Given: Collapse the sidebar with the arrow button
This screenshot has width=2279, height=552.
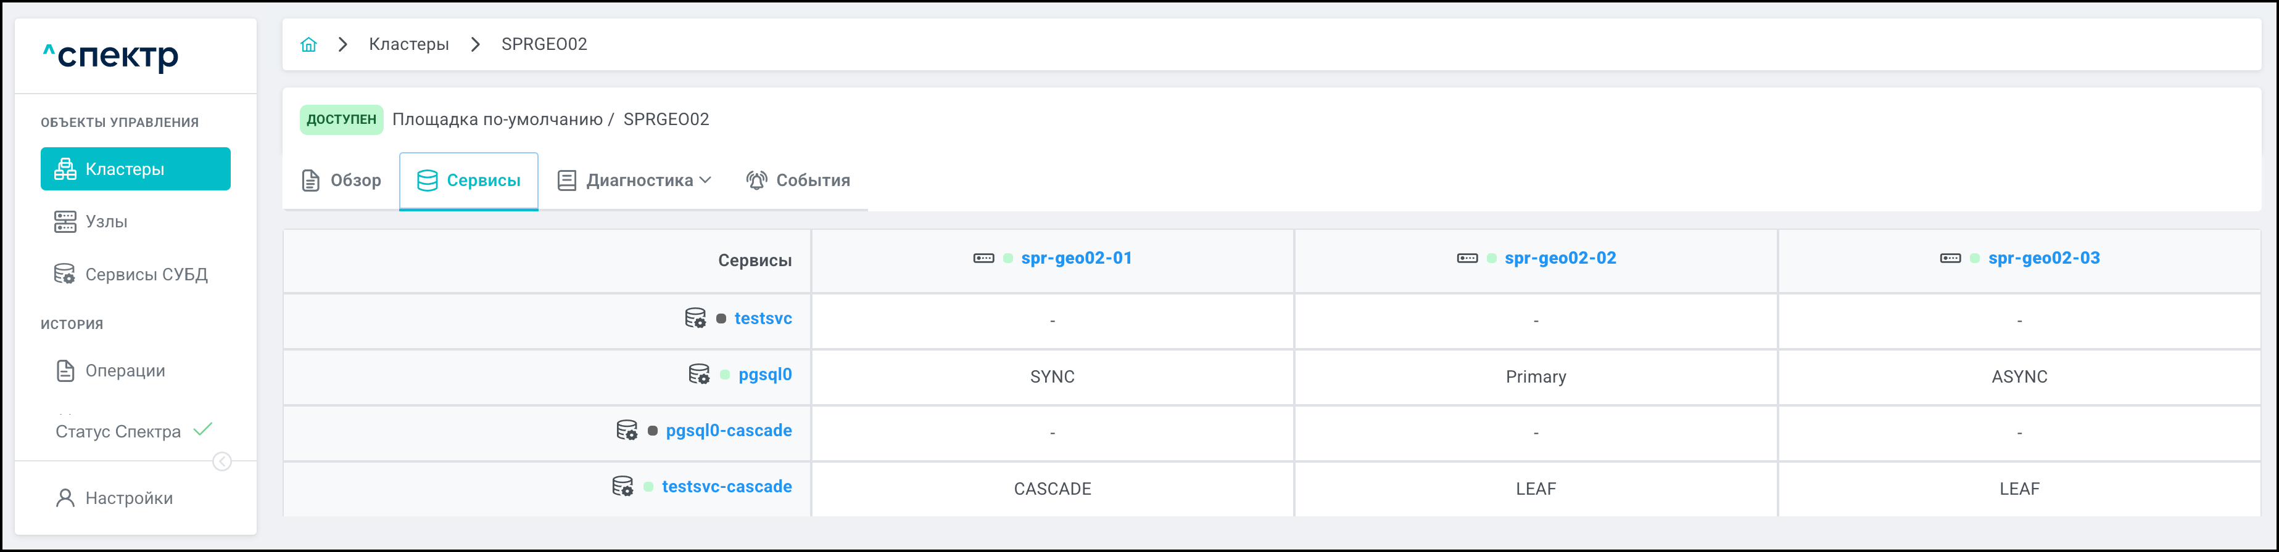Looking at the screenshot, I should pos(222,462).
